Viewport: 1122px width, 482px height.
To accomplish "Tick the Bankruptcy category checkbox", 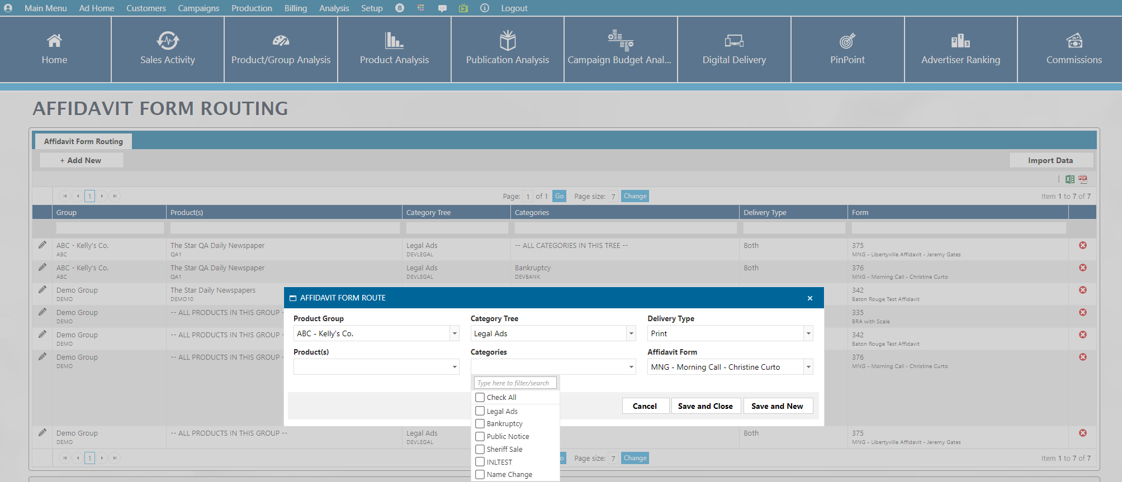I will click(x=480, y=424).
